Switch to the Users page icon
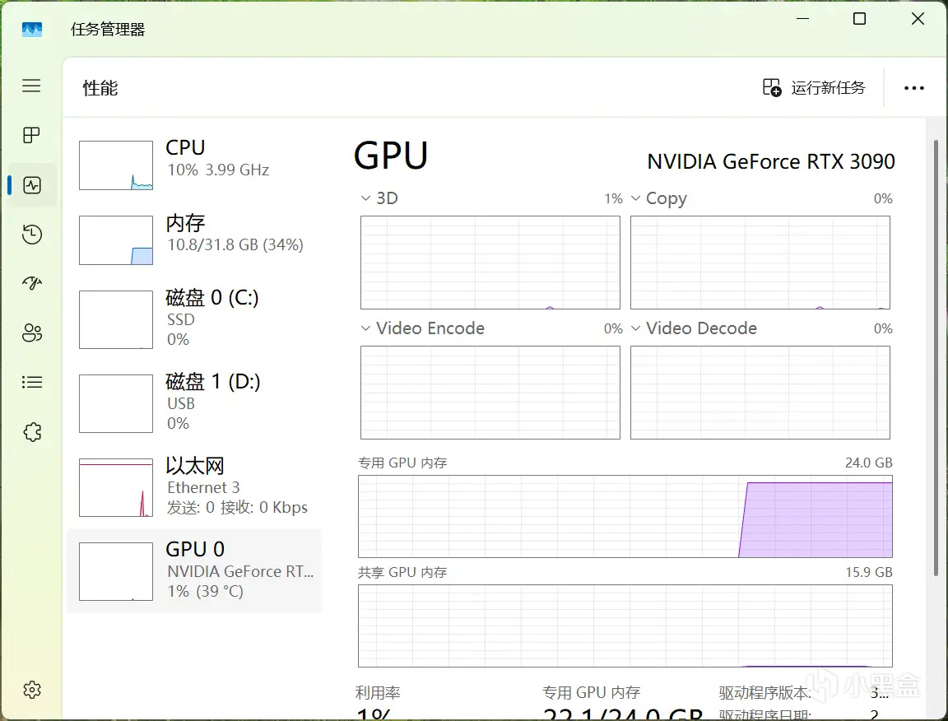The height and width of the screenshot is (721, 948). [31, 333]
